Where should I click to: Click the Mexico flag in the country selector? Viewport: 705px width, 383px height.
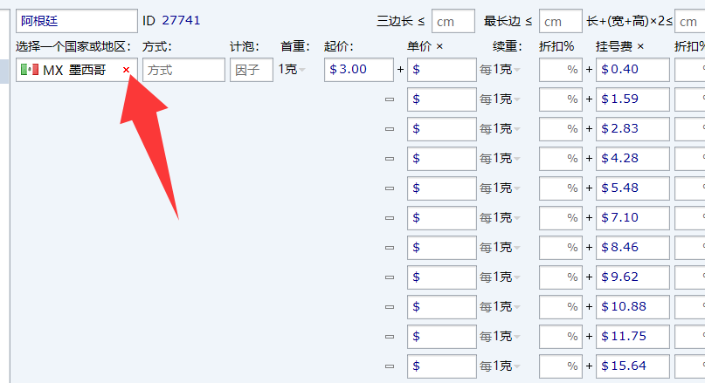pyautogui.click(x=29, y=70)
